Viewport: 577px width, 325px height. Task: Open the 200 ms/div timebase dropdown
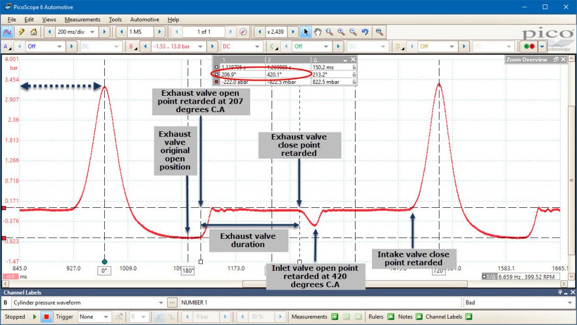(x=92, y=32)
